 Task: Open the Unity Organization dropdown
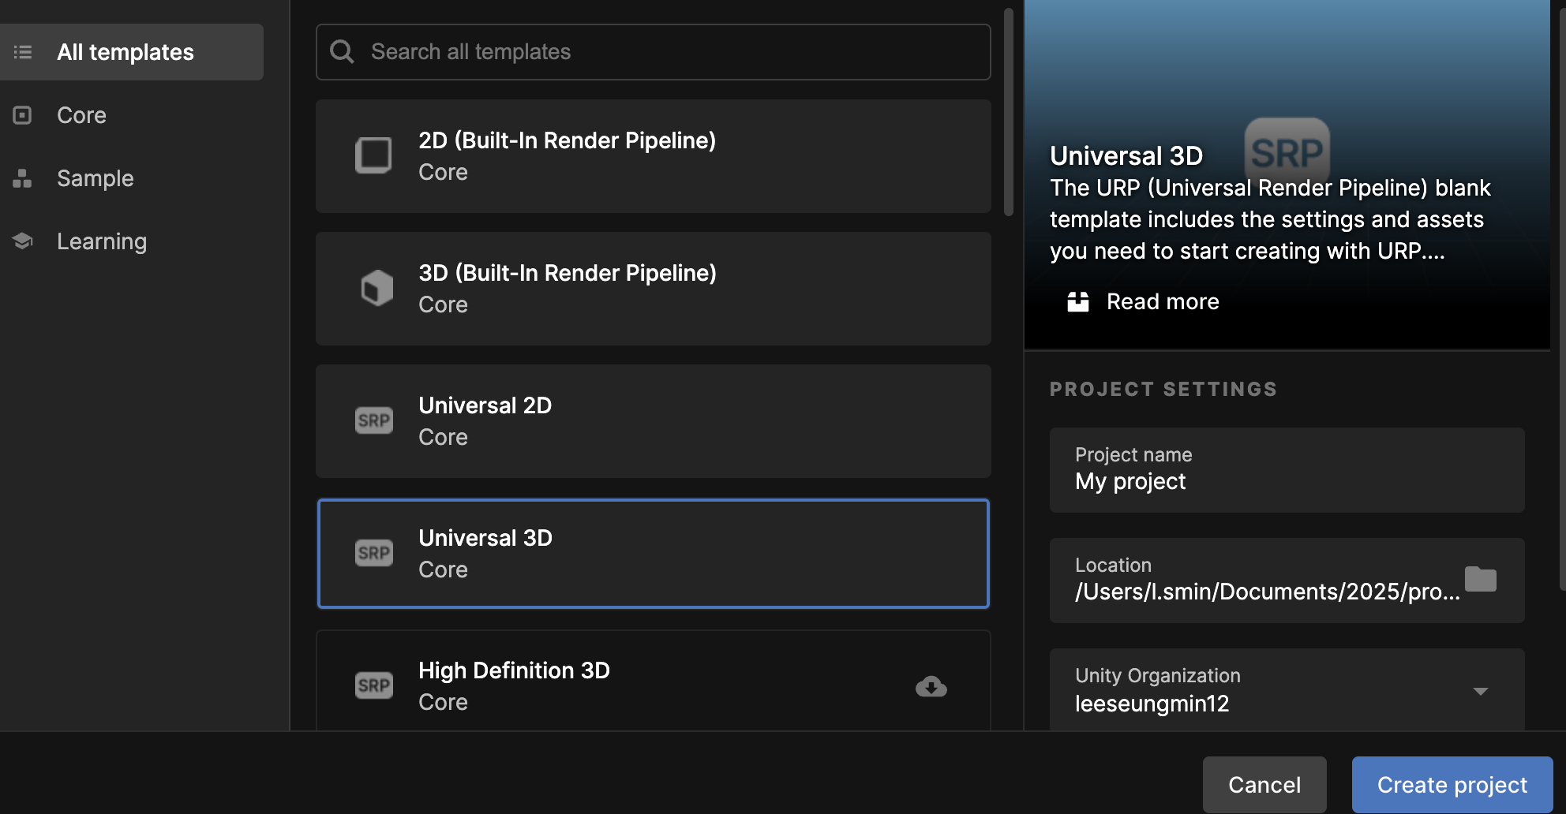1287,690
